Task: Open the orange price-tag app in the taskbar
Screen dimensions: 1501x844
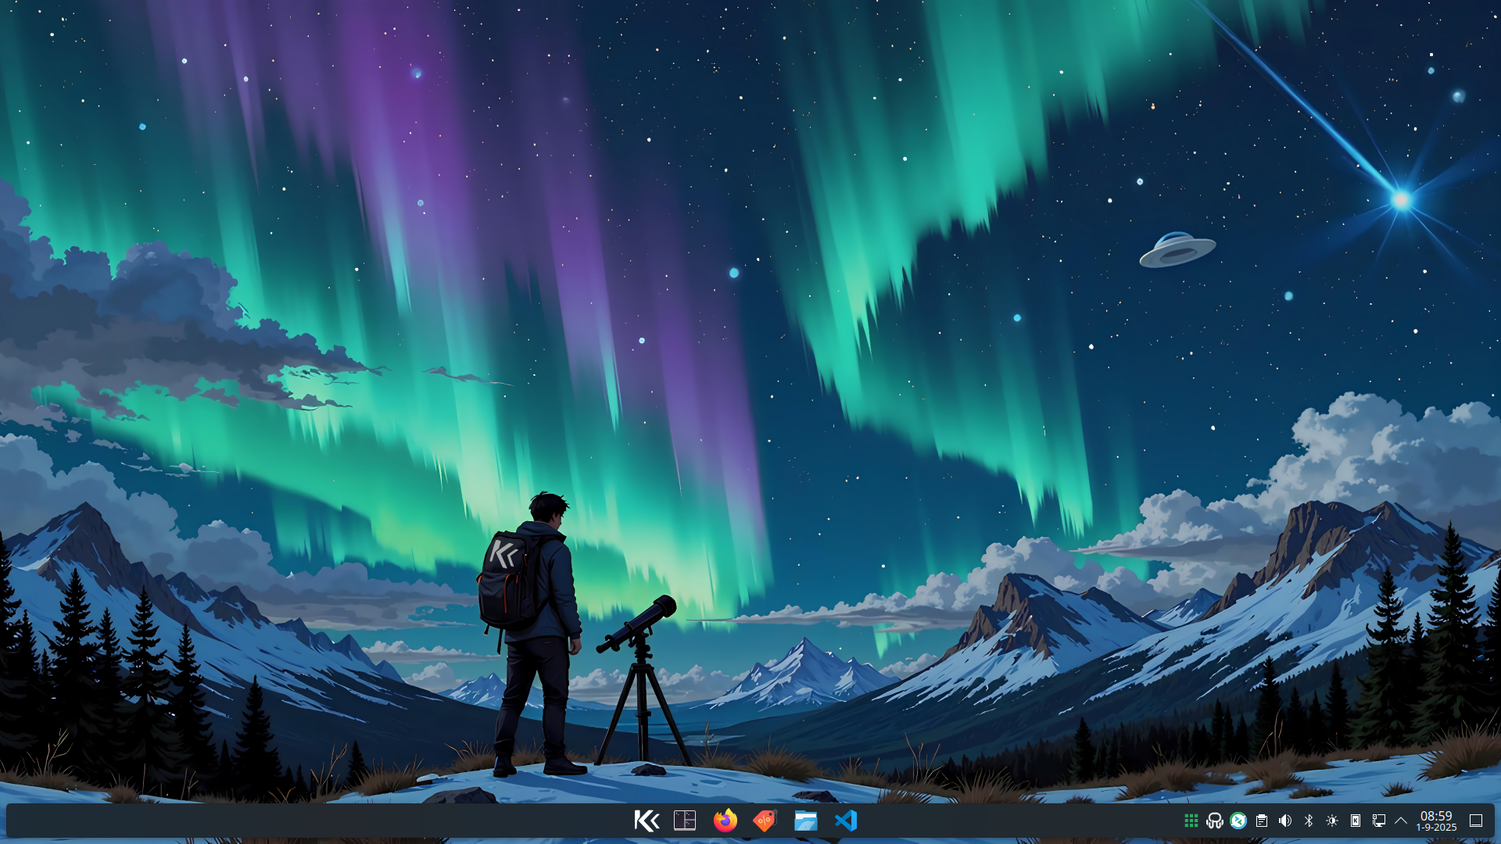Action: (765, 821)
